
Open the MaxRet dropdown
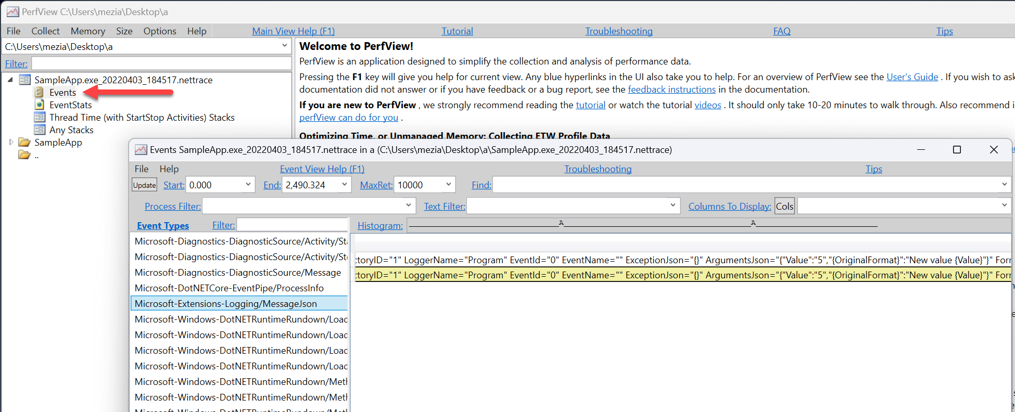[x=448, y=185]
